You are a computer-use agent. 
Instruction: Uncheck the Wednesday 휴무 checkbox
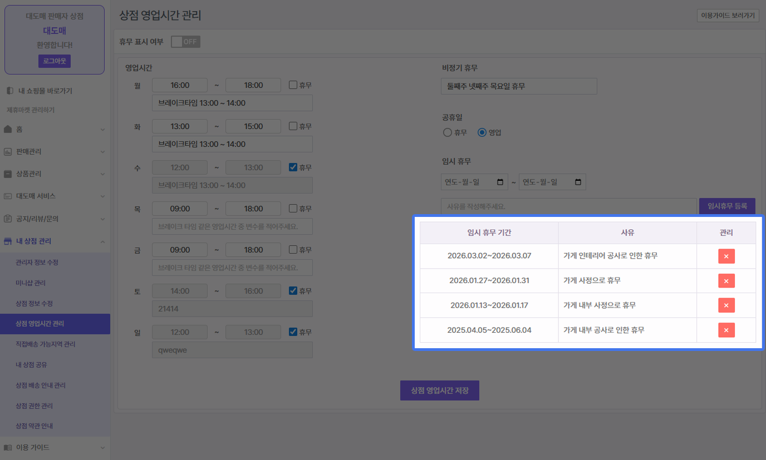point(293,167)
